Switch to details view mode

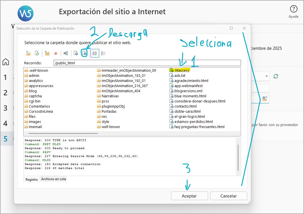point(103,53)
